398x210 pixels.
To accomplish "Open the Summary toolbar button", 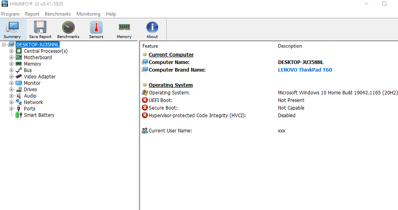I will pyautogui.click(x=13, y=30).
